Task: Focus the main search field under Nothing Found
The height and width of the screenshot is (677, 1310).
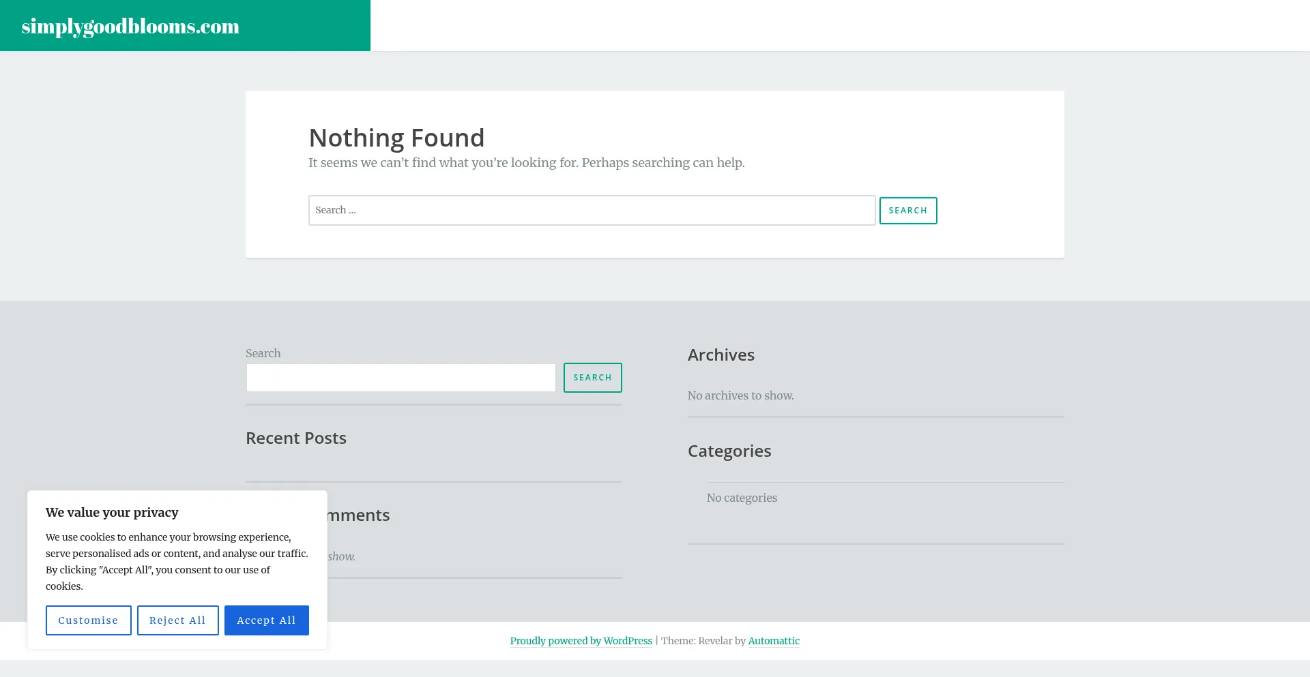Action: click(592, 210)
